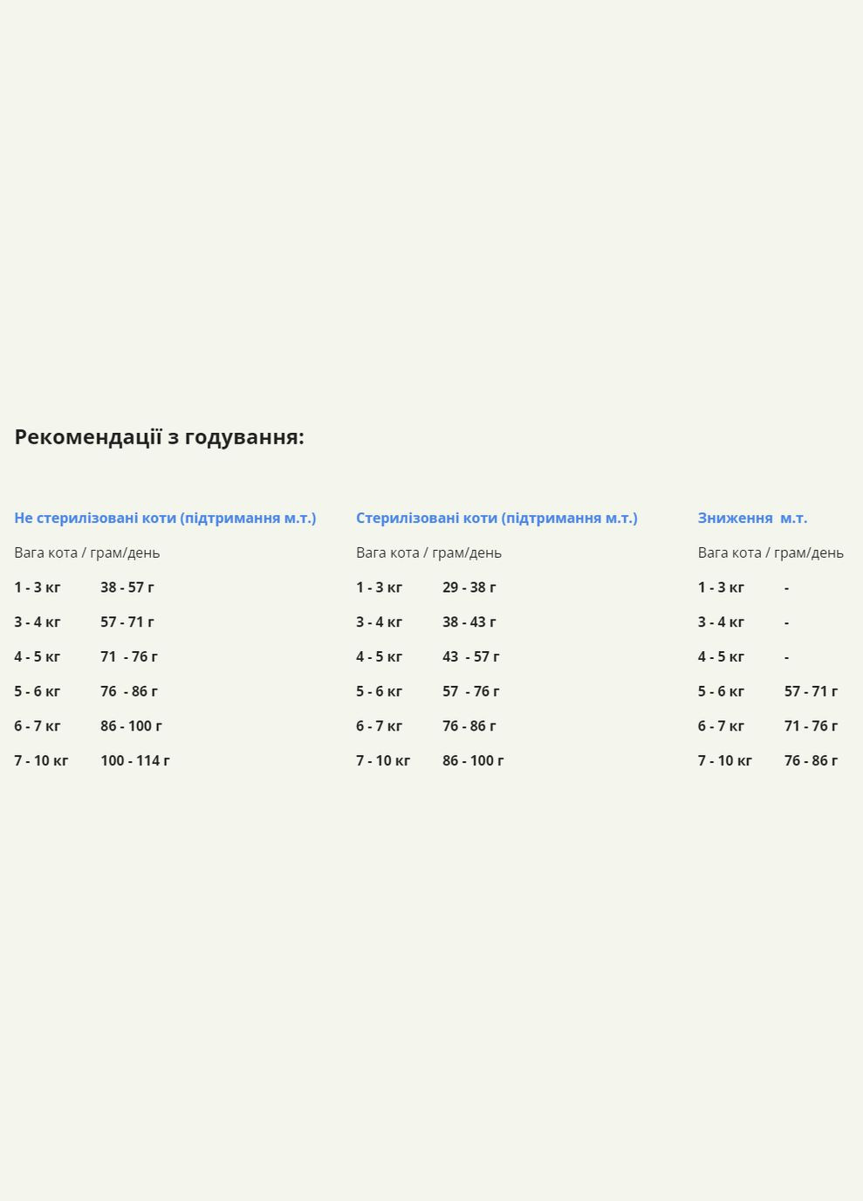Select "Вага кота / грам/день" under Не стерилізовані коти
Viewport: 863px width, 1201px height.
(87, 552)
